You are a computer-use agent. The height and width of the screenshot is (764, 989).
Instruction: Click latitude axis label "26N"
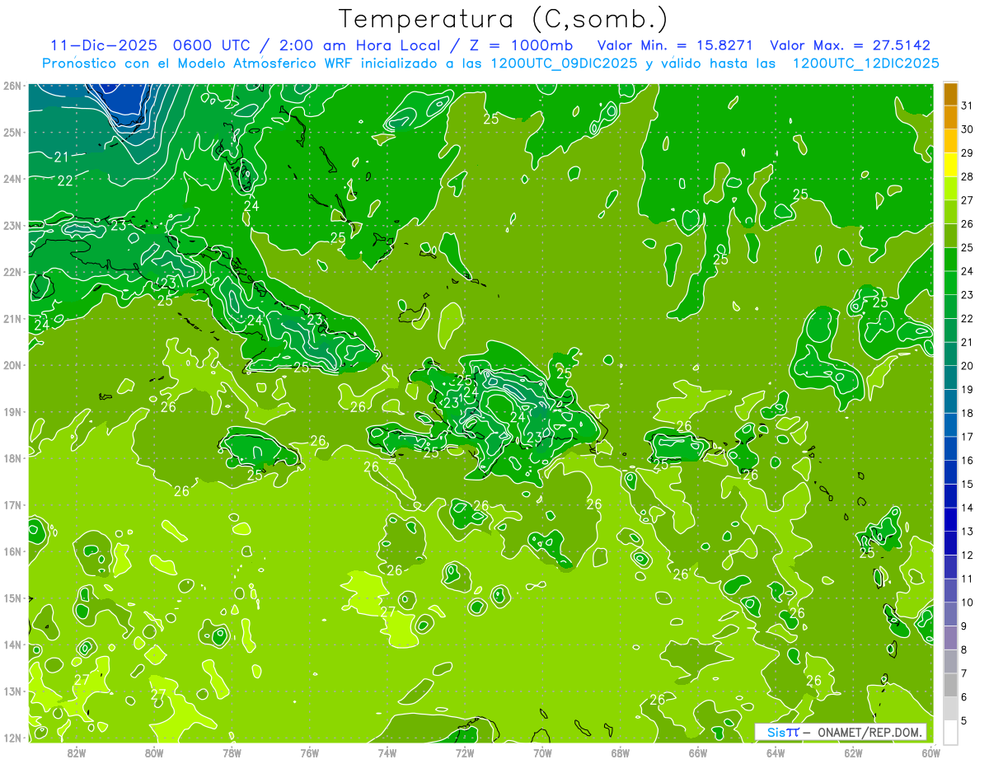[x=12, y=86]
